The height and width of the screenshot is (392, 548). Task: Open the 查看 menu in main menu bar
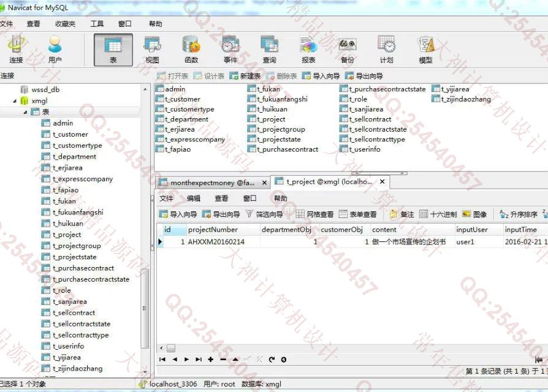(33, 24)
